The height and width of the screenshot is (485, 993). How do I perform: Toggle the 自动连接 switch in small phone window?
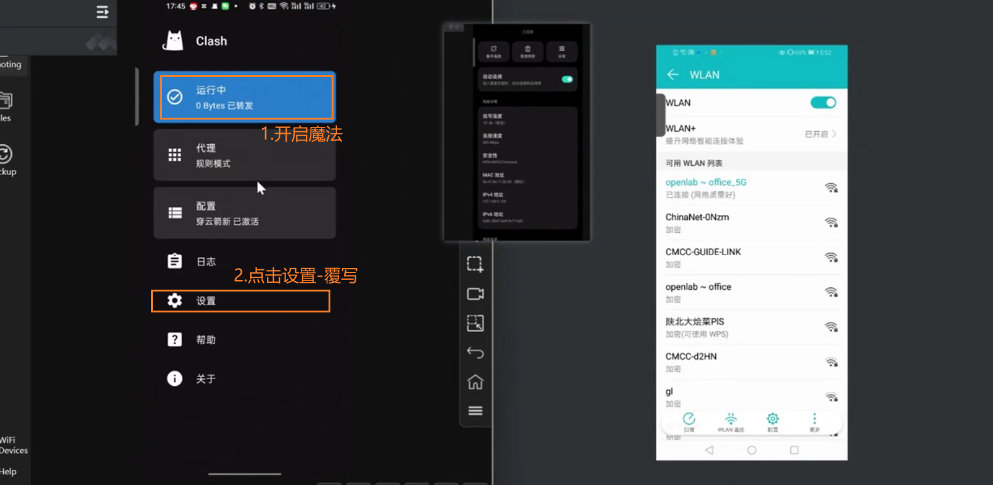[567, 79]
